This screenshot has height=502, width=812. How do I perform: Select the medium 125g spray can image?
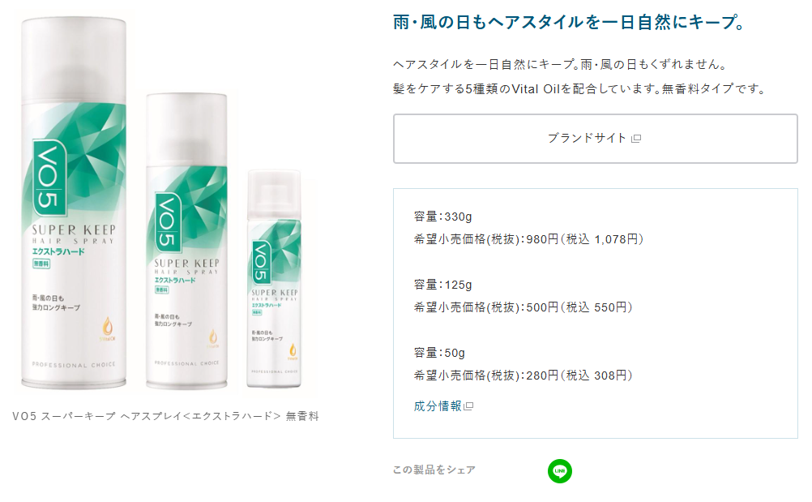click(x=186, y=241)
